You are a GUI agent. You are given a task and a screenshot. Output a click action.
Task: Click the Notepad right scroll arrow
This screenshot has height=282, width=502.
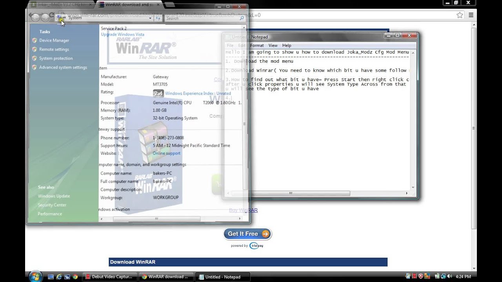coord(407,193)
